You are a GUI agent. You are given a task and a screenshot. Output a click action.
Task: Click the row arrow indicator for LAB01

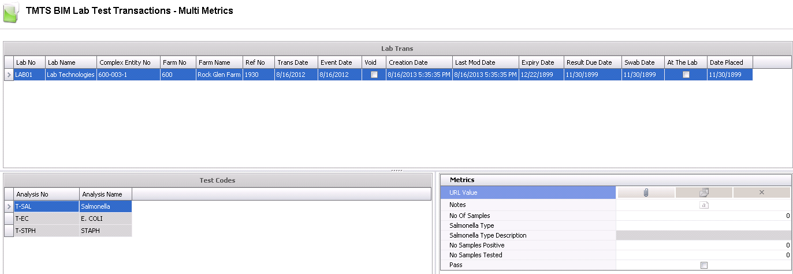point(9,75)
